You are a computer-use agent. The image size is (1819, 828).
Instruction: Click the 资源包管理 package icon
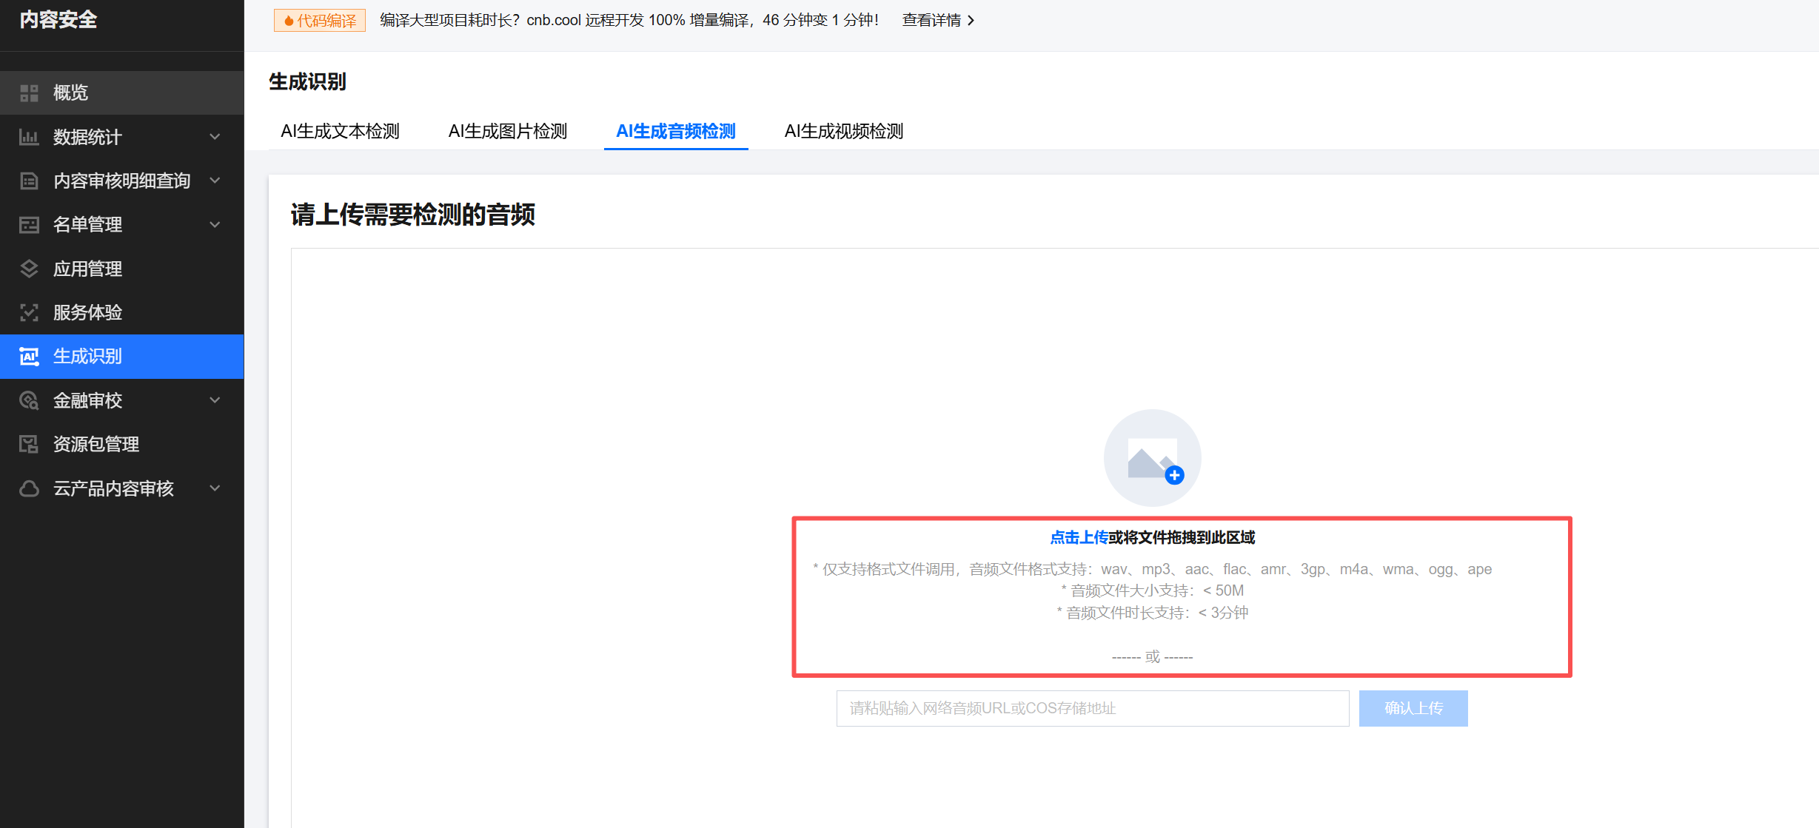29,444
